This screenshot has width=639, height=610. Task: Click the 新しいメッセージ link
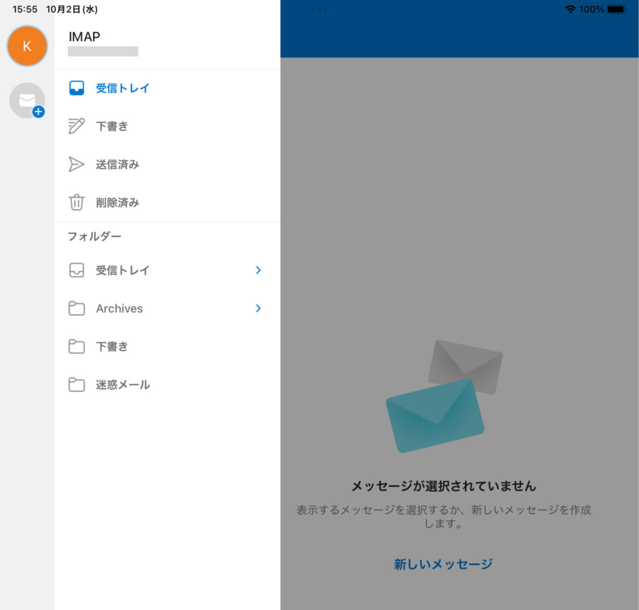click(x=443, y=564)
